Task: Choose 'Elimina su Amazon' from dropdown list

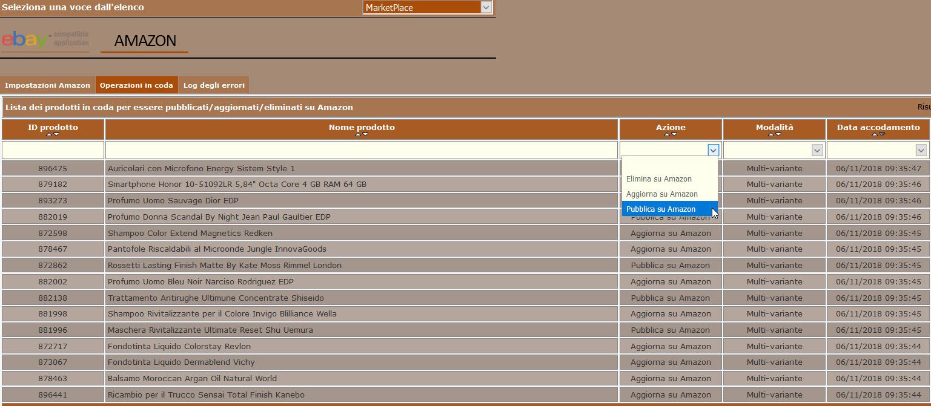Action: (658, 179)
